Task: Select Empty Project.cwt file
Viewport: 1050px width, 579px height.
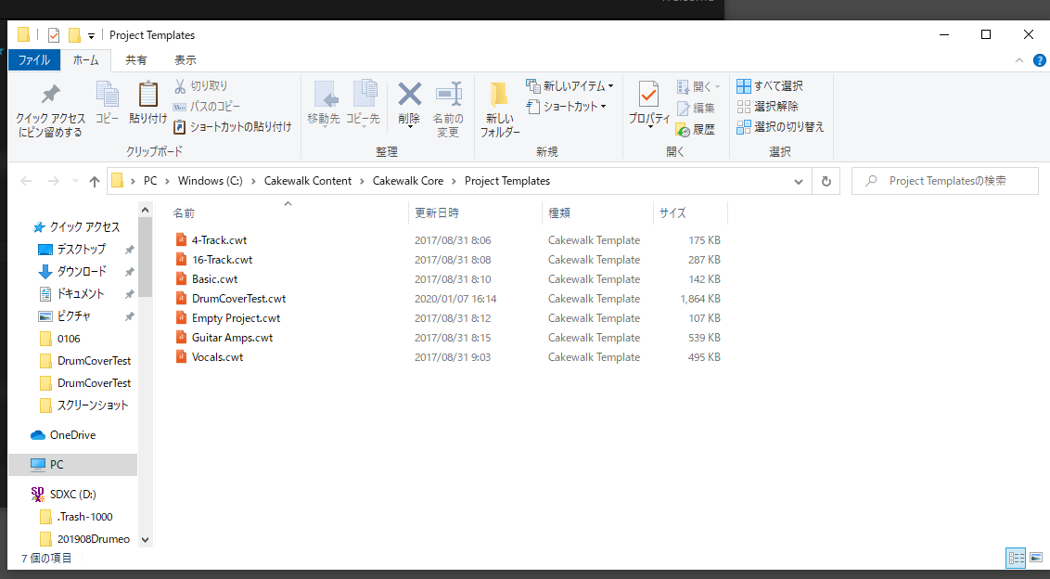Action: 236,317
